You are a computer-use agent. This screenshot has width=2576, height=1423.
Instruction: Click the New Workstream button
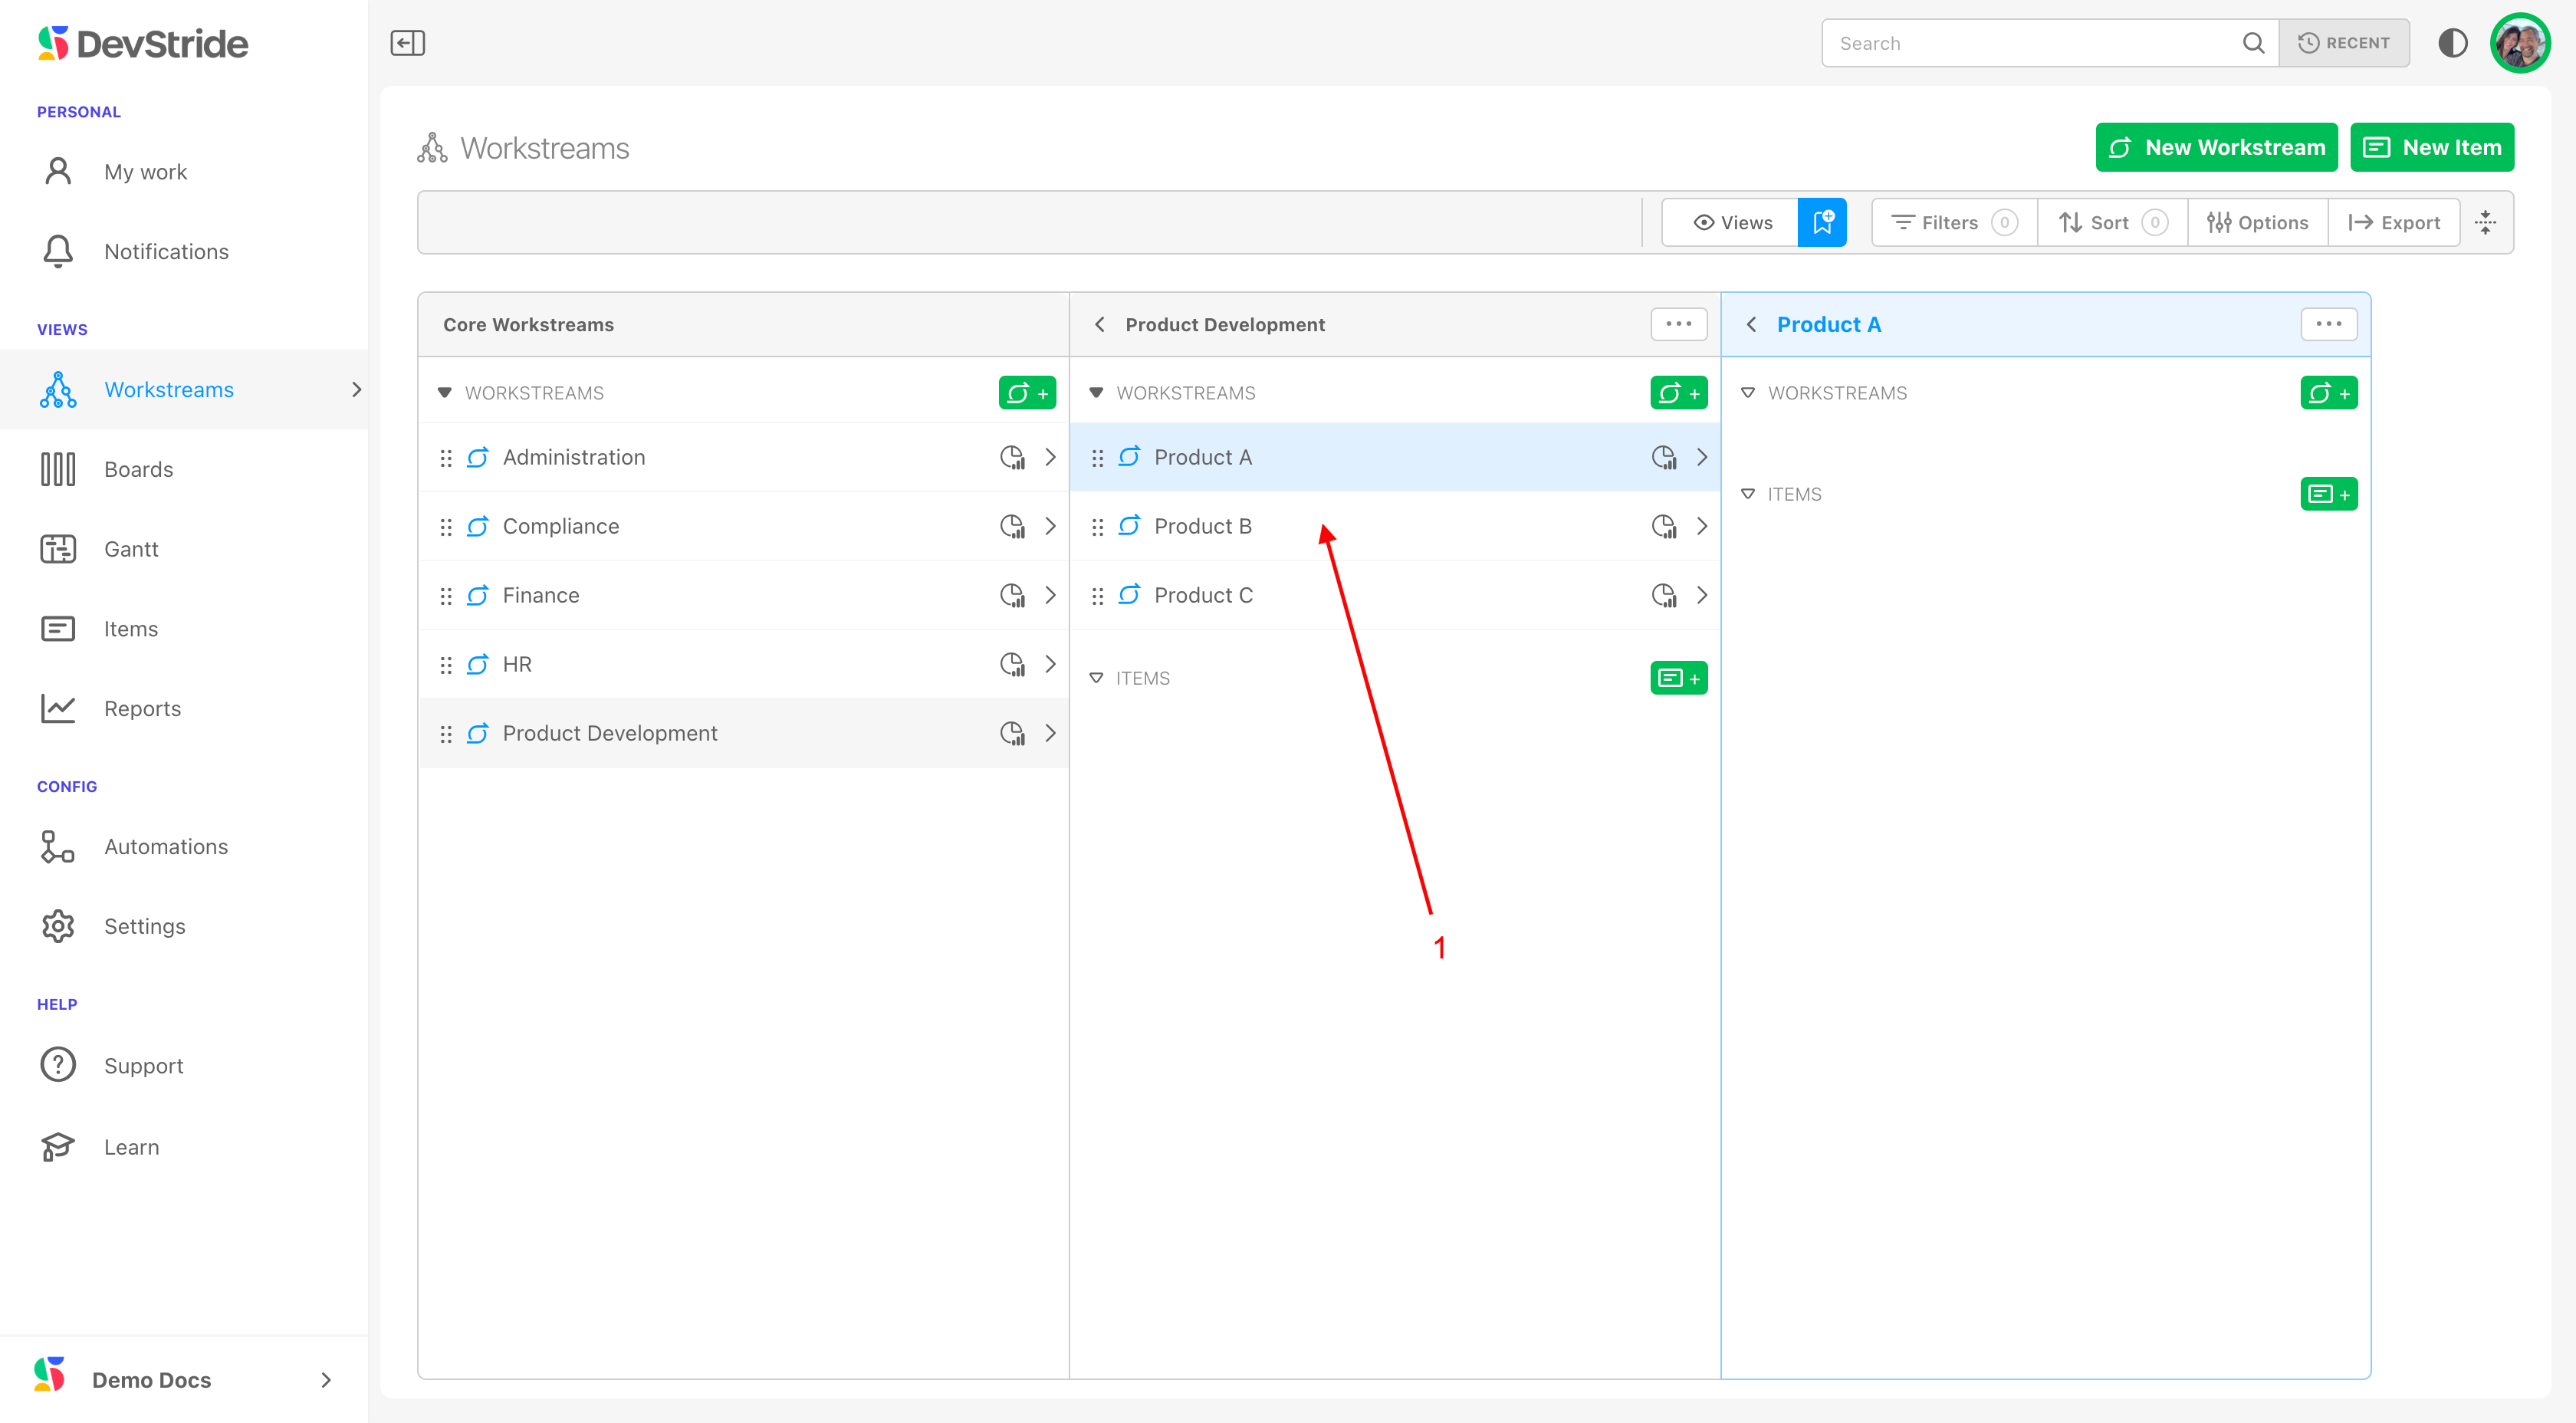tap(2216, 148)
